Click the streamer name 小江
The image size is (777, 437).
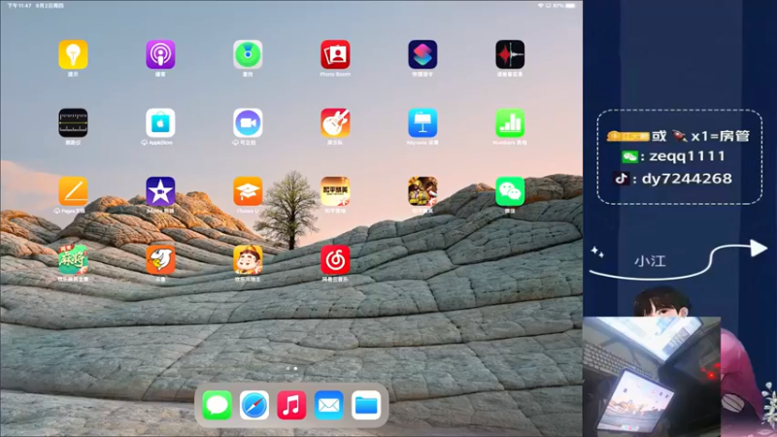(650, 261)
